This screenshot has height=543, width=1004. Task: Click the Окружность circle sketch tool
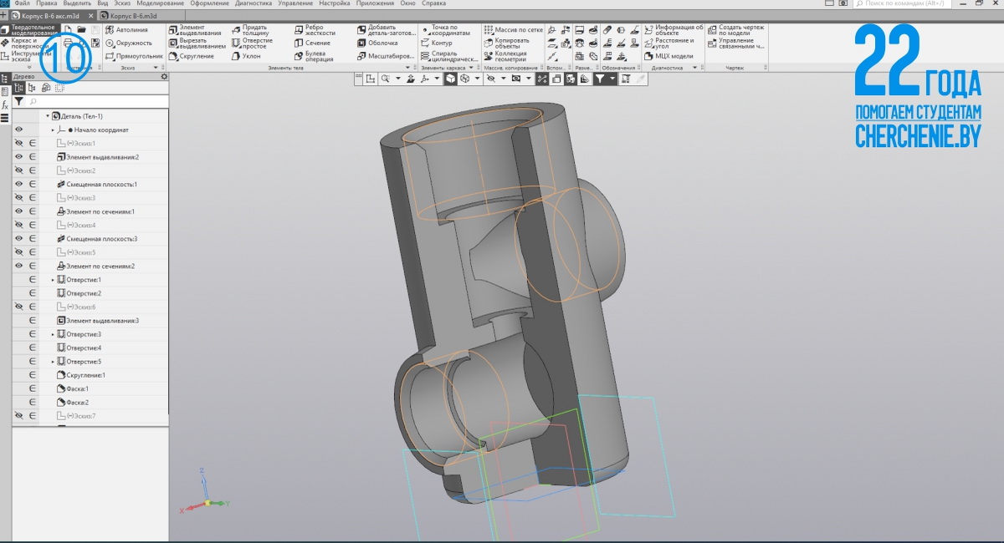[128, 43]
